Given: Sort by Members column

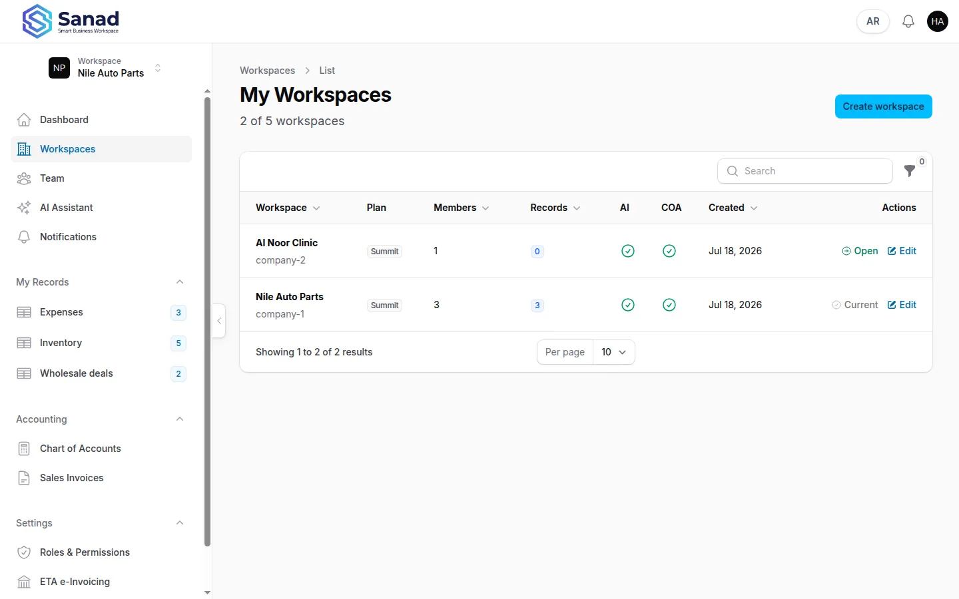Looking at the screenshot, I should pos(462,208).
